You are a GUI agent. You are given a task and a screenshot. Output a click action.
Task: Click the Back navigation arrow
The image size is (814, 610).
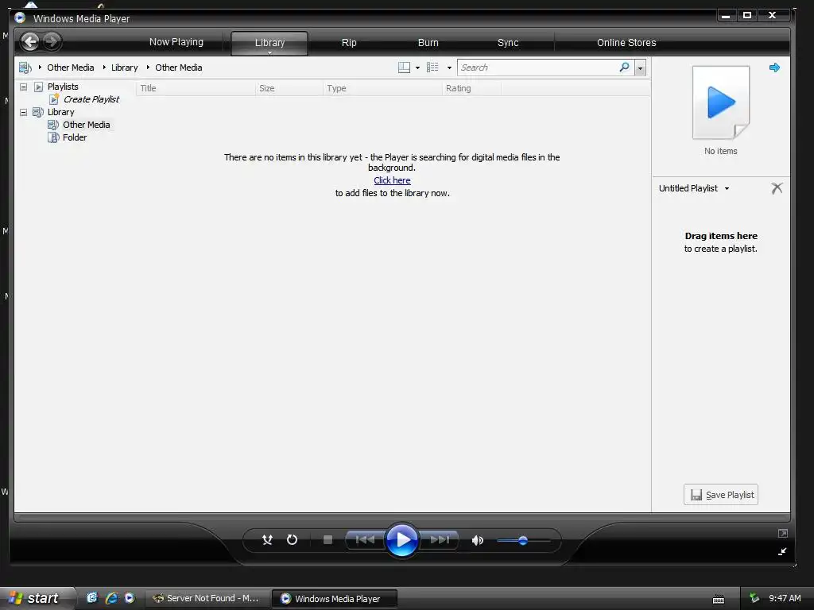pos(30,41)
